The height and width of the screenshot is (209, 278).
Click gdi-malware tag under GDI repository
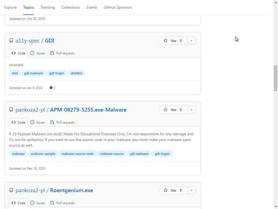33,73
